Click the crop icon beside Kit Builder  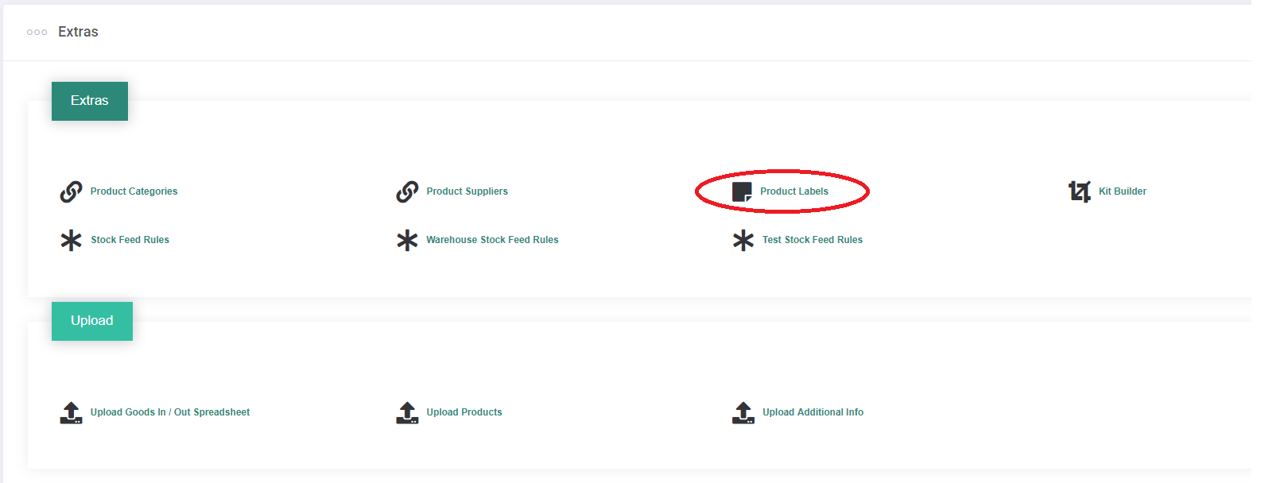(x=1080, y=191)
